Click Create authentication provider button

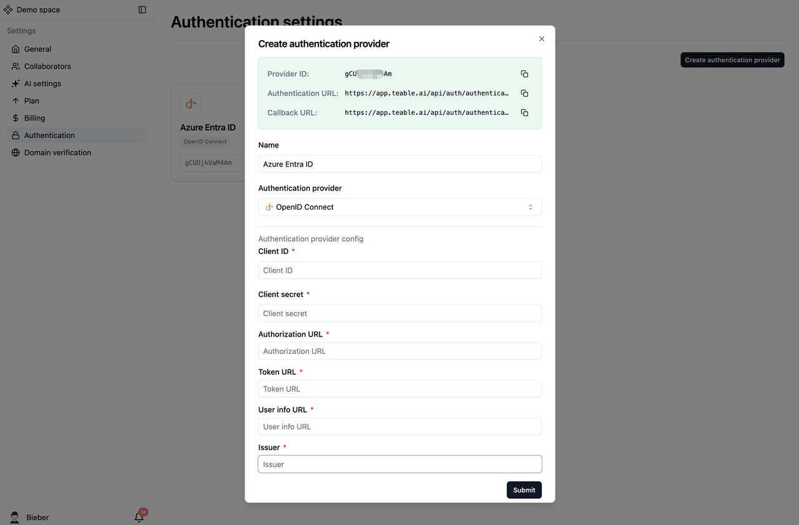point(732,60)
